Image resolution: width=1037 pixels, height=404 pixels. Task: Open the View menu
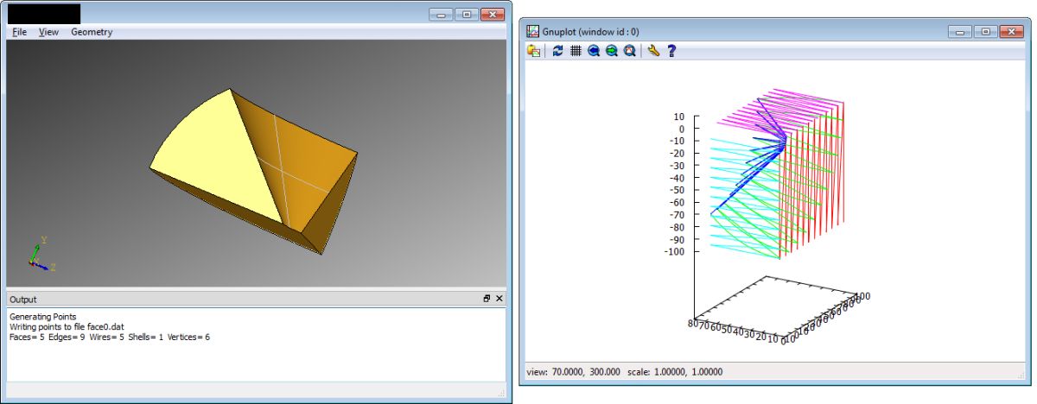tap(48, 32)
